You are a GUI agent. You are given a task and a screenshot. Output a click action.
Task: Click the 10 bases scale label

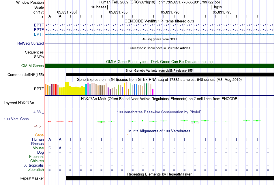(x=99, y=7)
